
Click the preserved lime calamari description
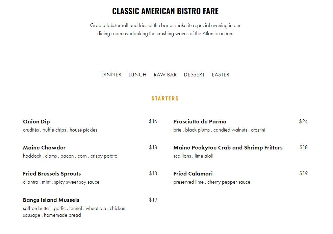[x=212, y=182]
